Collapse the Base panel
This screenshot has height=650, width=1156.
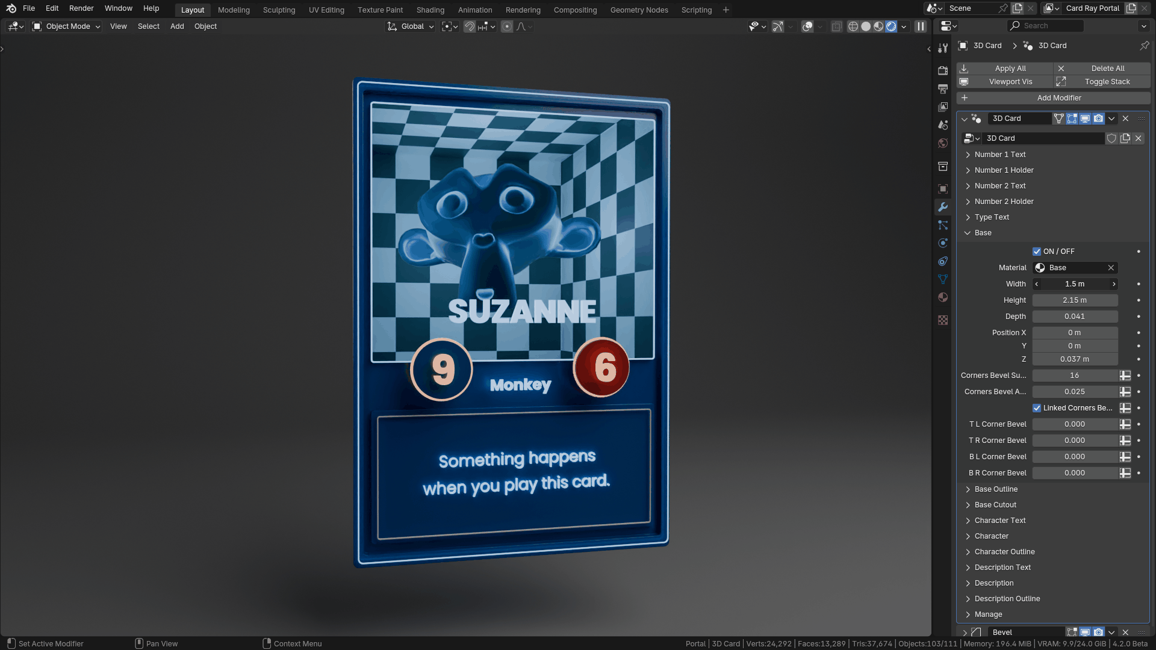coord(983,233)
